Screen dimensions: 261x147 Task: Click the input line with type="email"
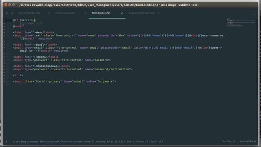pyautogui.click(x=117, y=49)
